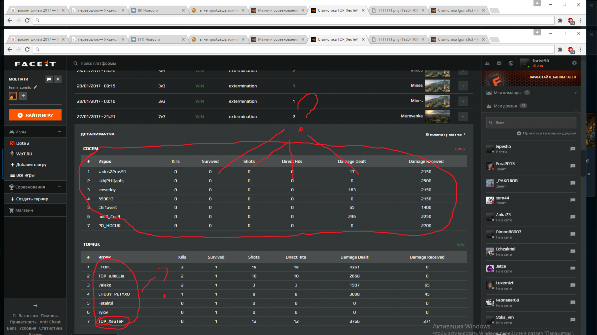Select WoT RU in games list
Image resolution: width=597 pixels, height=335 pixels.
(x=24, y=154)
